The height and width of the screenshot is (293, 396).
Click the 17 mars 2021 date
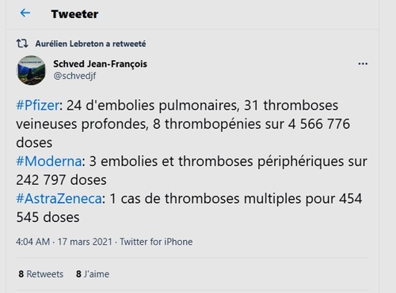click(x=85, y=242)
